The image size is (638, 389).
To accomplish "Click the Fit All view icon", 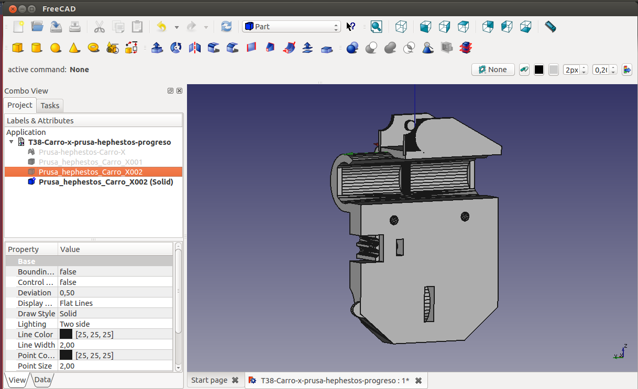I will (x=376, y=27).
